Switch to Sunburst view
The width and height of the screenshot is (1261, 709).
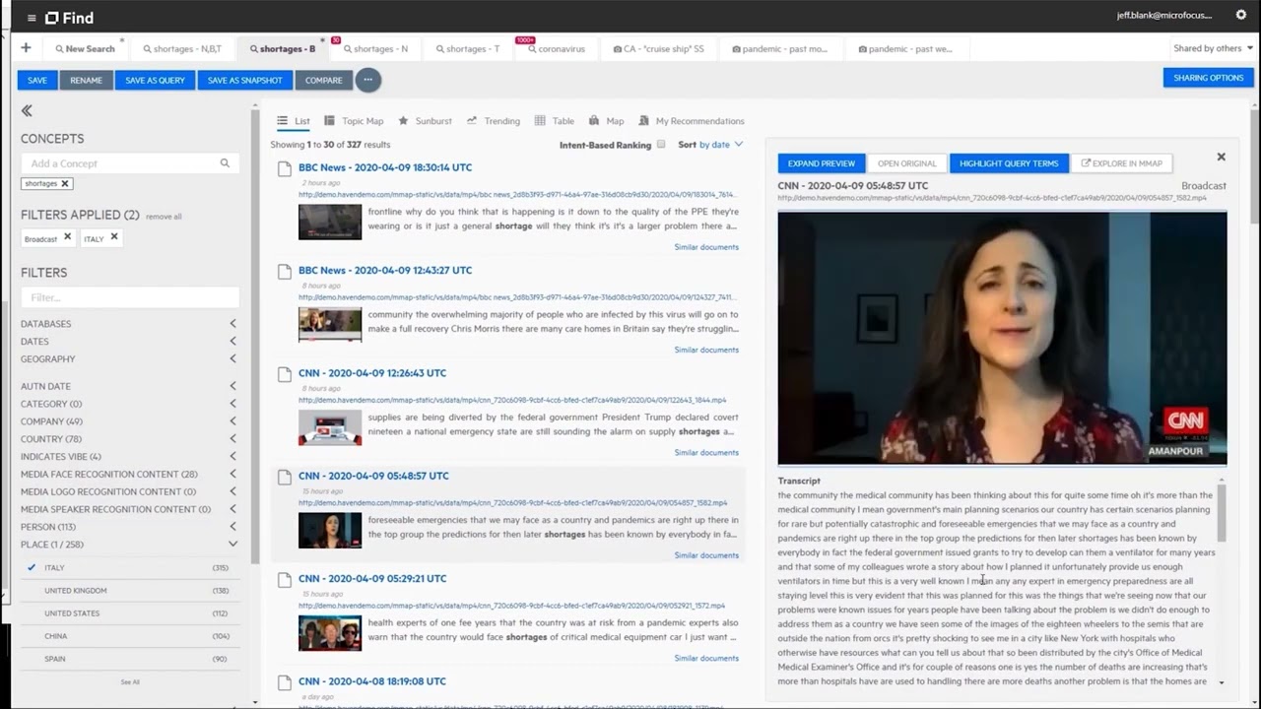tap(425, 121)
